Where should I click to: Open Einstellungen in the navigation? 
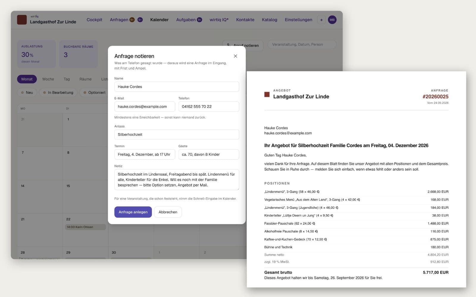click(298, 20)
